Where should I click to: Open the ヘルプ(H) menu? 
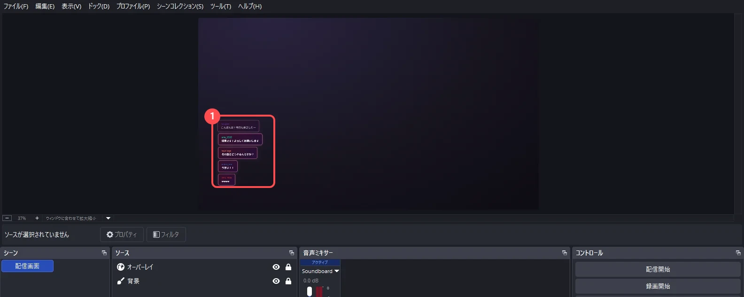(250, 6)
